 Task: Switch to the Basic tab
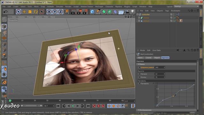click(140, 57)
